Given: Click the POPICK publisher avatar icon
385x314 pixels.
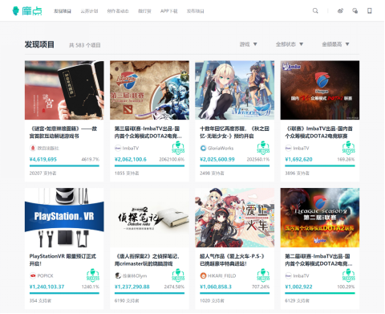Looking at the screenshot, I should click(x=33, y=275).
